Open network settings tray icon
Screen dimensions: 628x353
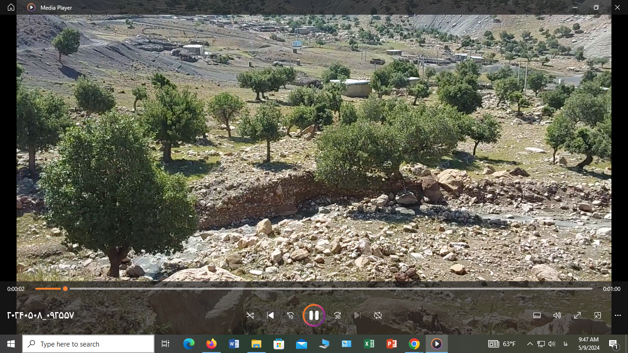[x=541, y=344]
